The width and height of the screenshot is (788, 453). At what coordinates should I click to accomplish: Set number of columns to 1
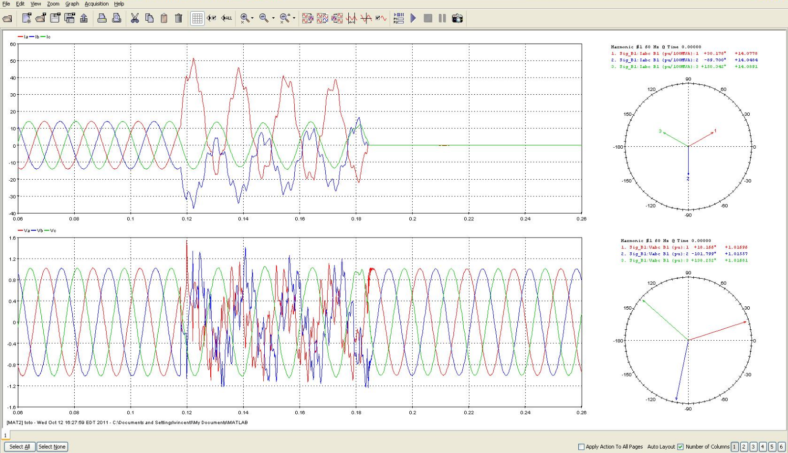(734, 447)
